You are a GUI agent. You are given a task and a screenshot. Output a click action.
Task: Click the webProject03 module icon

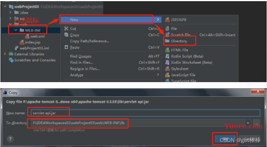[11, 7]
